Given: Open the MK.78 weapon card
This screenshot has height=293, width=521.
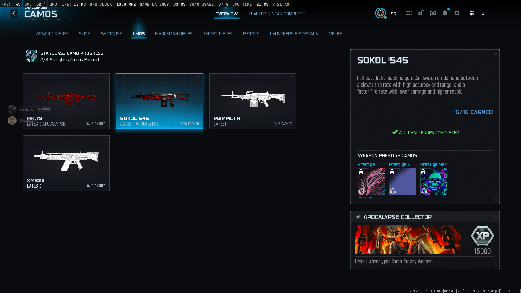Looking at the screenshot, I should [x=66, y=101].
